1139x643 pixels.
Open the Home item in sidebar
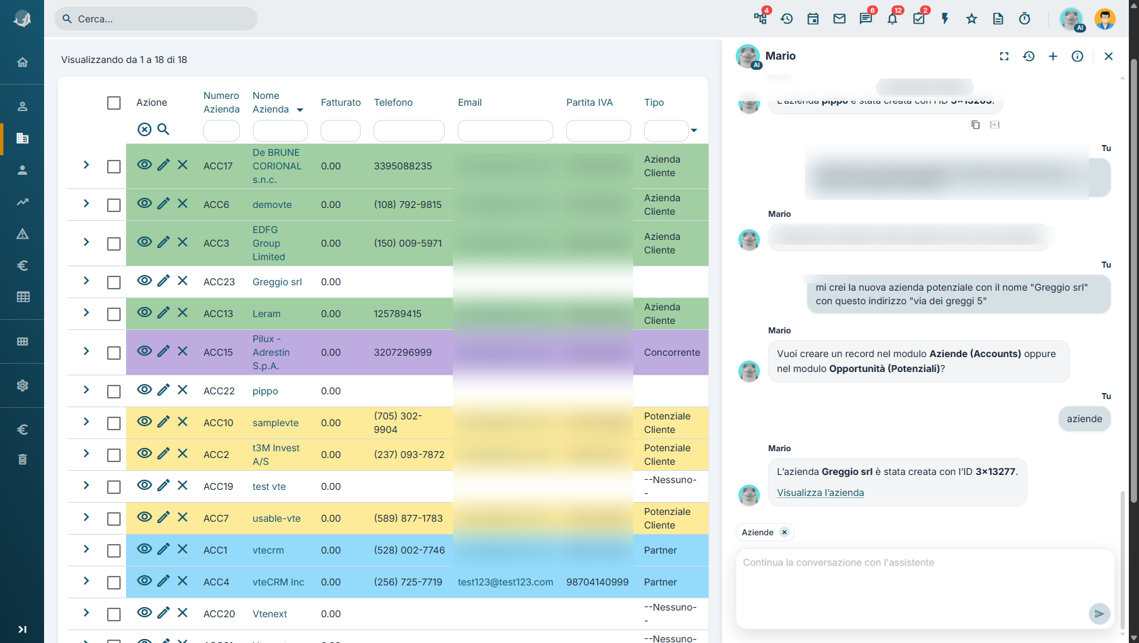(22, 62)
